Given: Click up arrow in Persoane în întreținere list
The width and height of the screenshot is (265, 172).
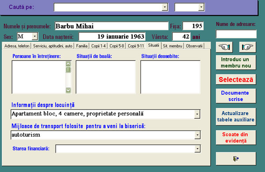Looking at the screenshot, I should 68,64.
